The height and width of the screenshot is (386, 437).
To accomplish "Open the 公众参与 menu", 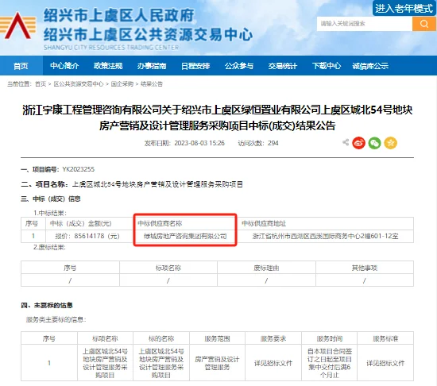I will coord(239,66).
